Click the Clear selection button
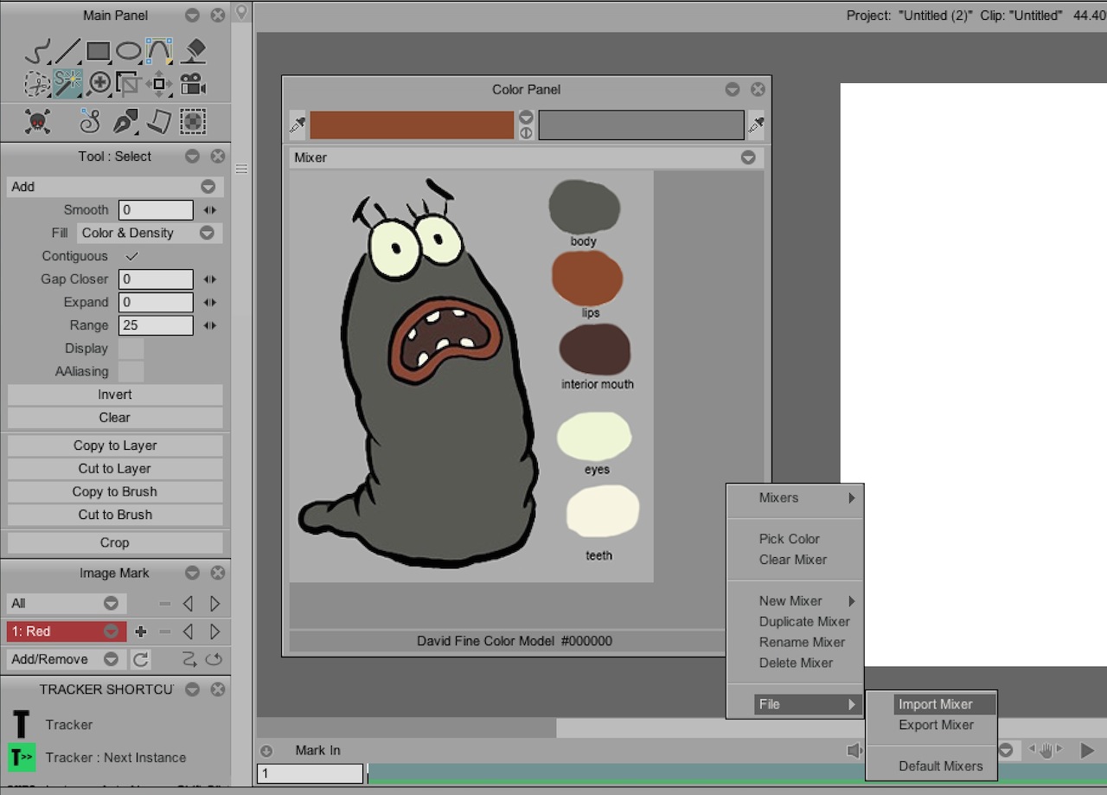Image resolution: width=1107 pixels, height=795 pixels. pyautogui.click(x=115, y=417)
